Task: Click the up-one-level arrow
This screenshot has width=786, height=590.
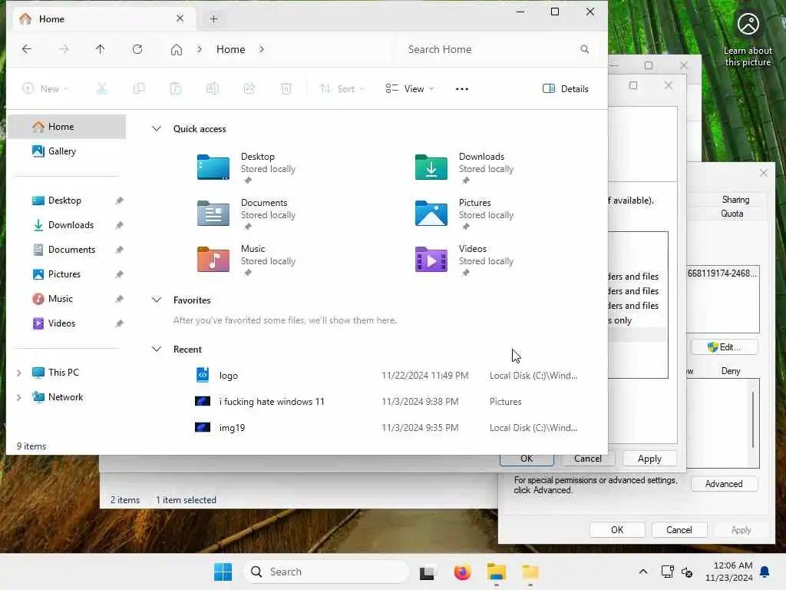Action: pos(101,49)
